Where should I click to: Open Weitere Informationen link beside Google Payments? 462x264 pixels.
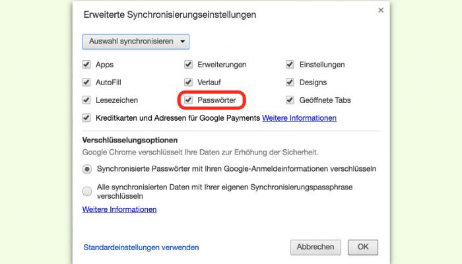point(299,118)
